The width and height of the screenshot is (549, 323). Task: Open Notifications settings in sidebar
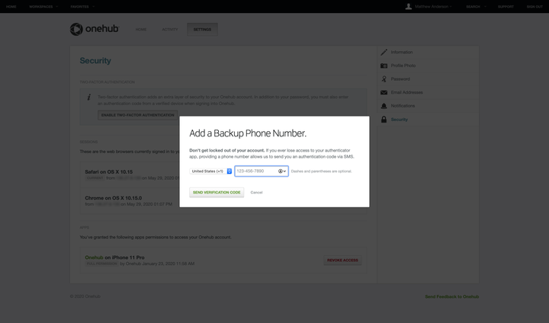403,106
